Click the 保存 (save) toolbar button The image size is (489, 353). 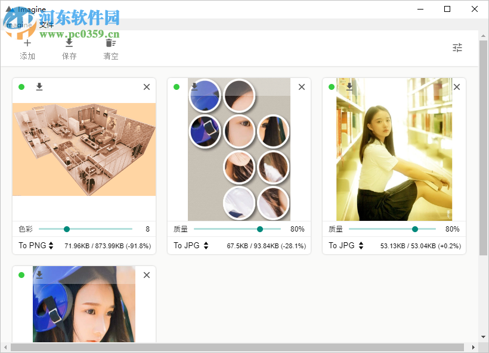point(69,49)
